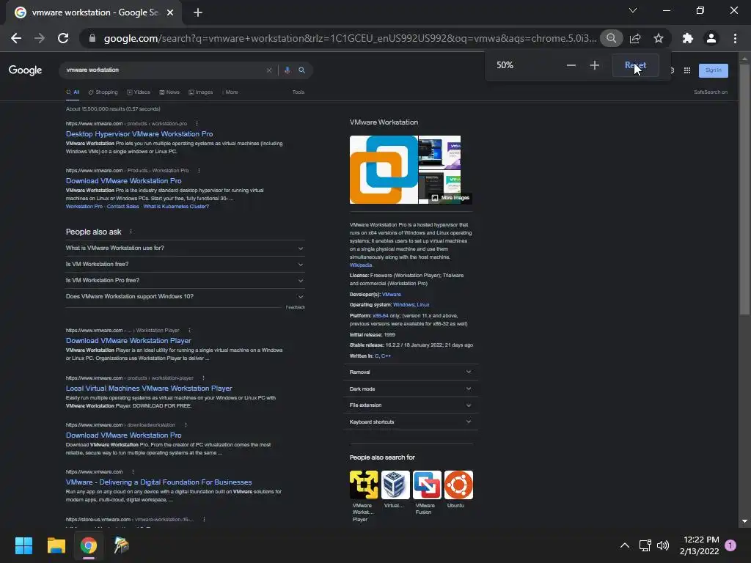Share this page icon
This screenshot has height=563, width=751.
coord(635,38)
